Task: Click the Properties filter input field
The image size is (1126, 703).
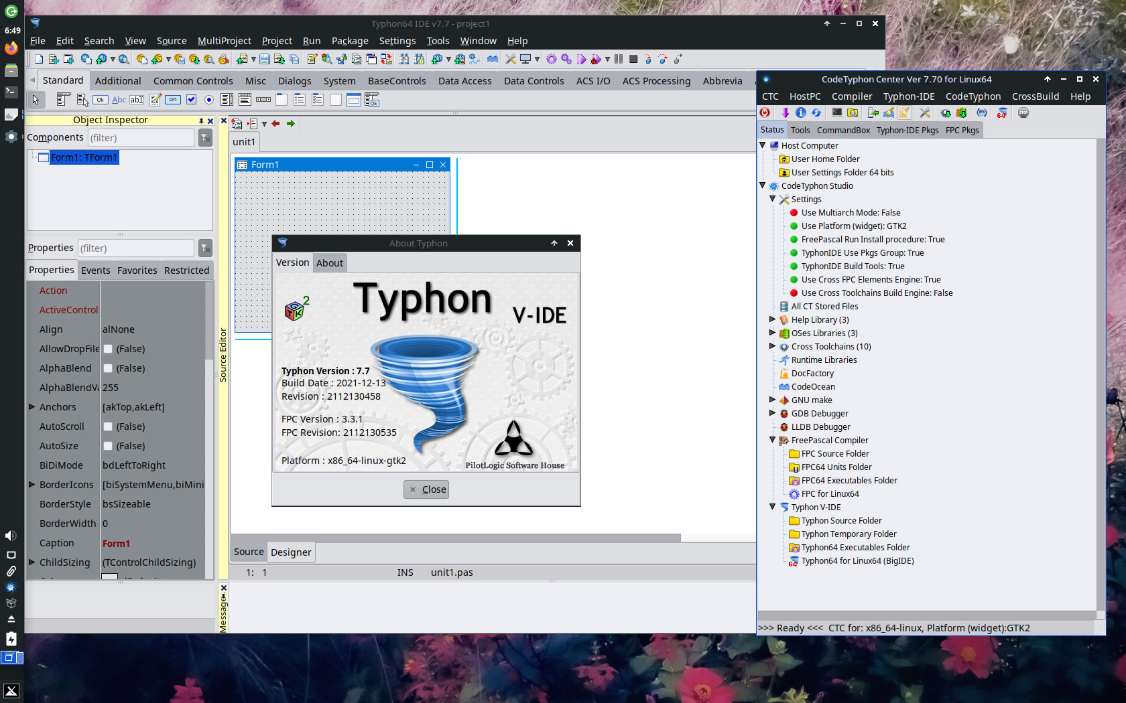Action: 136,248
